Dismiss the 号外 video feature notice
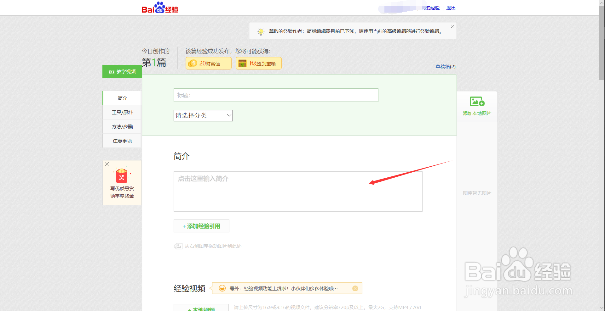The width and height of the screenshot is (605, 311). coord(355,288)
